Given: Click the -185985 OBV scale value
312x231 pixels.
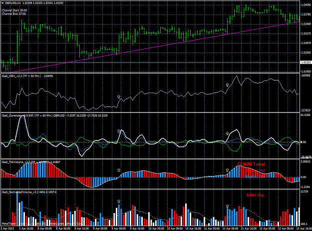Looking at the screenshot, I should 306,75.
